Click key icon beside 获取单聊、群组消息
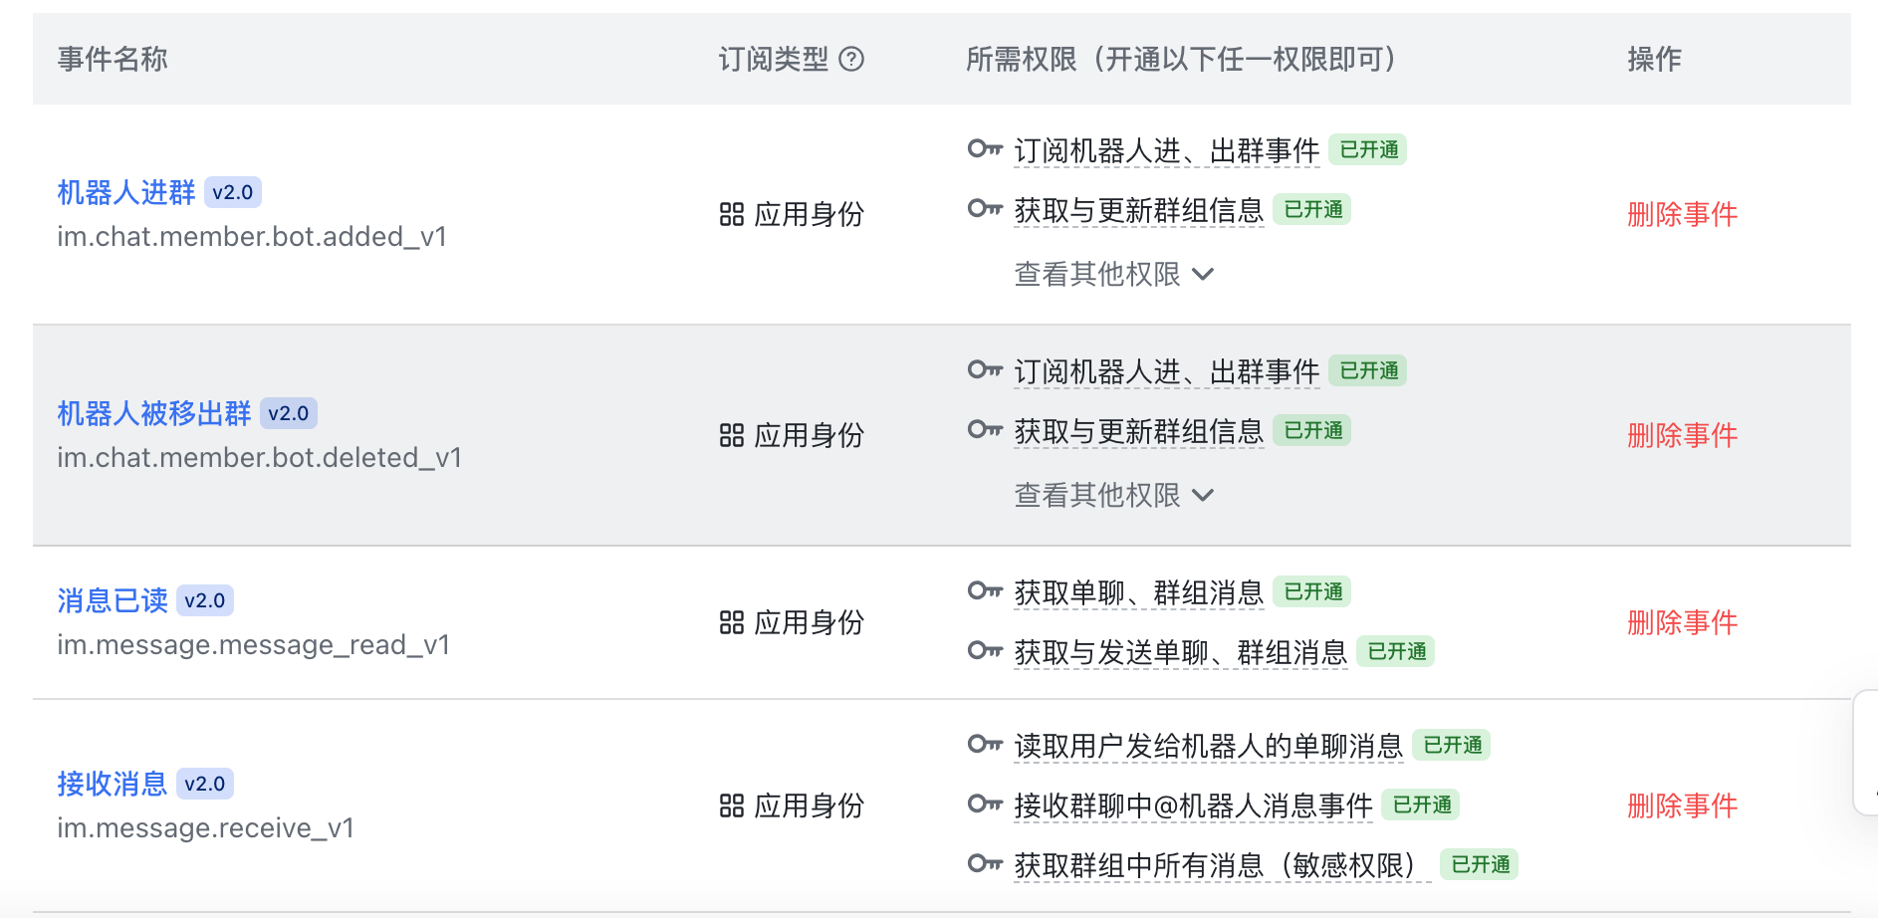This screenshot has width=1878, height=918. tap(985, 591)
